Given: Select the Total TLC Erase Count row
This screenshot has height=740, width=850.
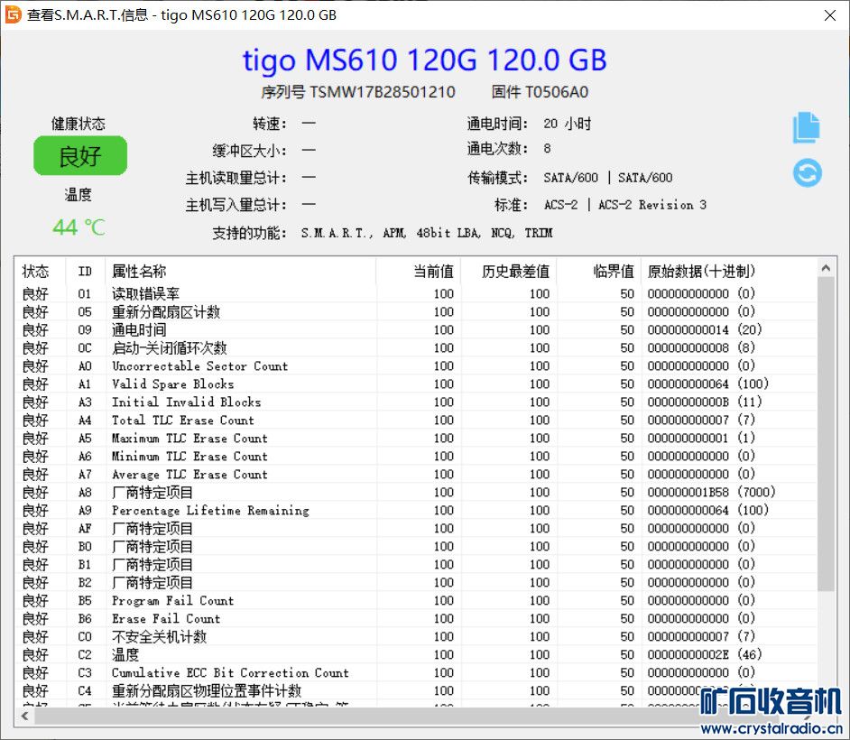Looking at the screenshot, I should point(416,421).
